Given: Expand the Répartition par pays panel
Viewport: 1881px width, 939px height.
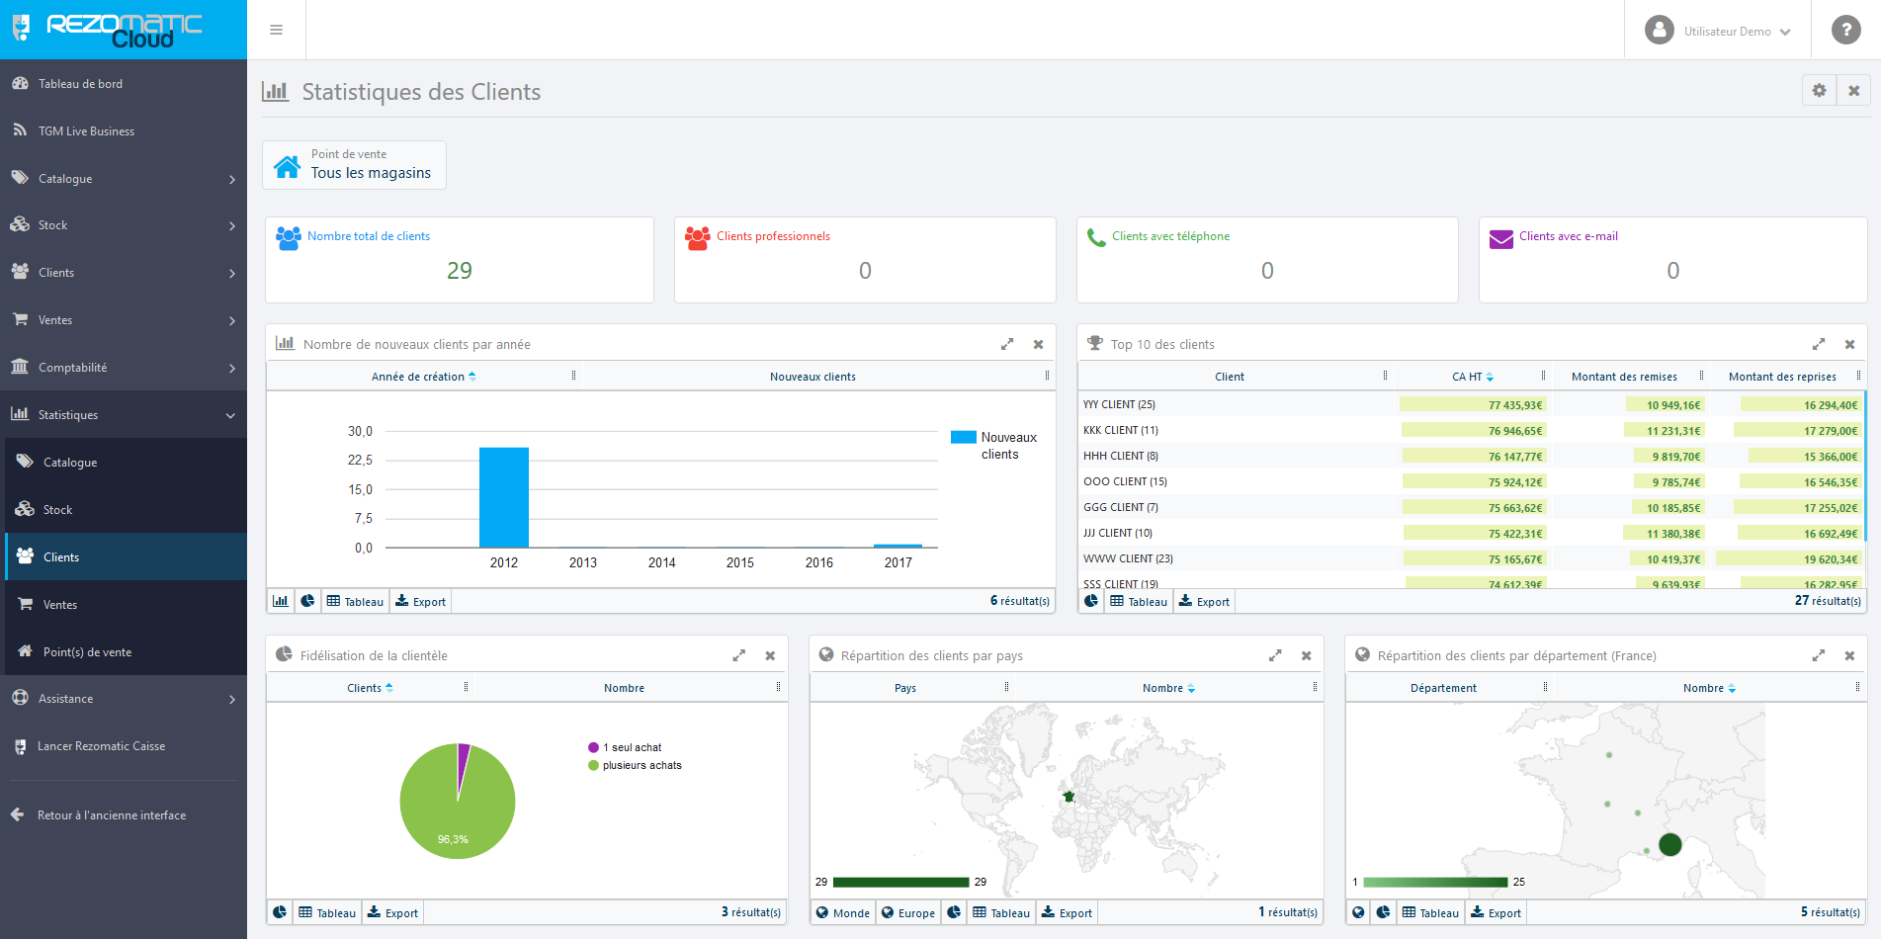Looking at the screenshot, I should [x=1275, y=655].
